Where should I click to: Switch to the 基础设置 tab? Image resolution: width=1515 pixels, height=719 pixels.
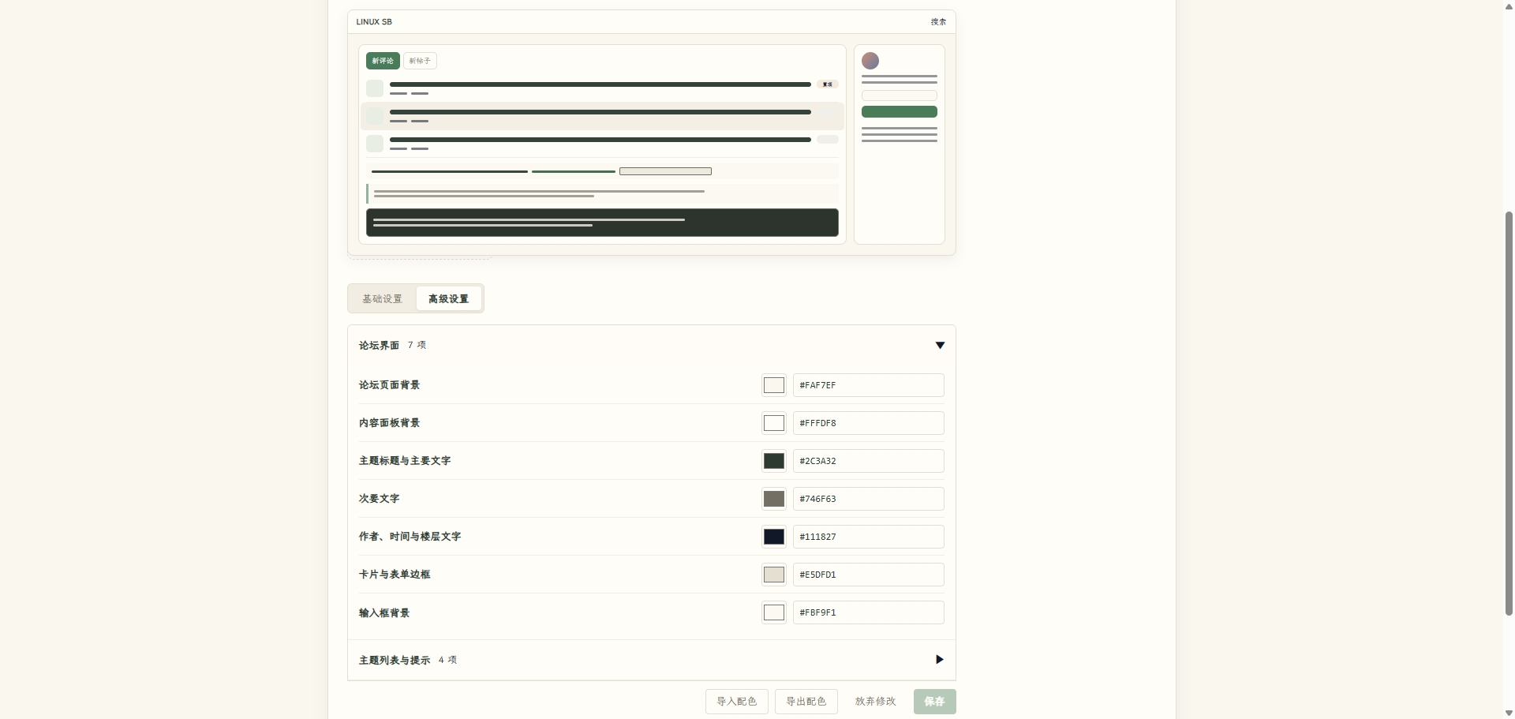(383, 298)
